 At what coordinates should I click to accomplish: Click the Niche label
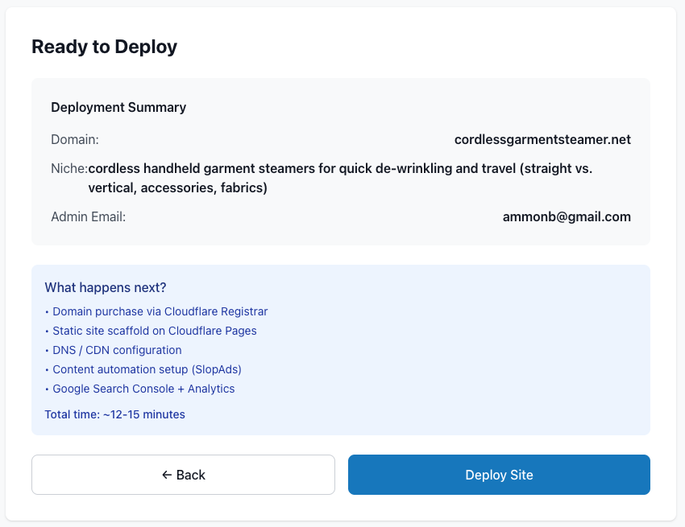pos(69,168)
